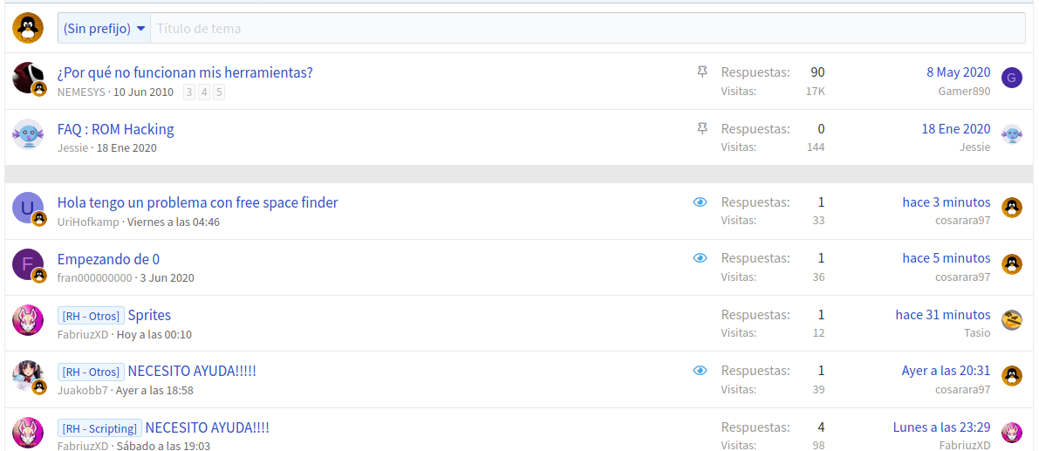Image resolution: width=1039 pixels, height=451 pixels.
Task: Open the (Sin prefijo) prefix dropdown
Action: (104, 29)
